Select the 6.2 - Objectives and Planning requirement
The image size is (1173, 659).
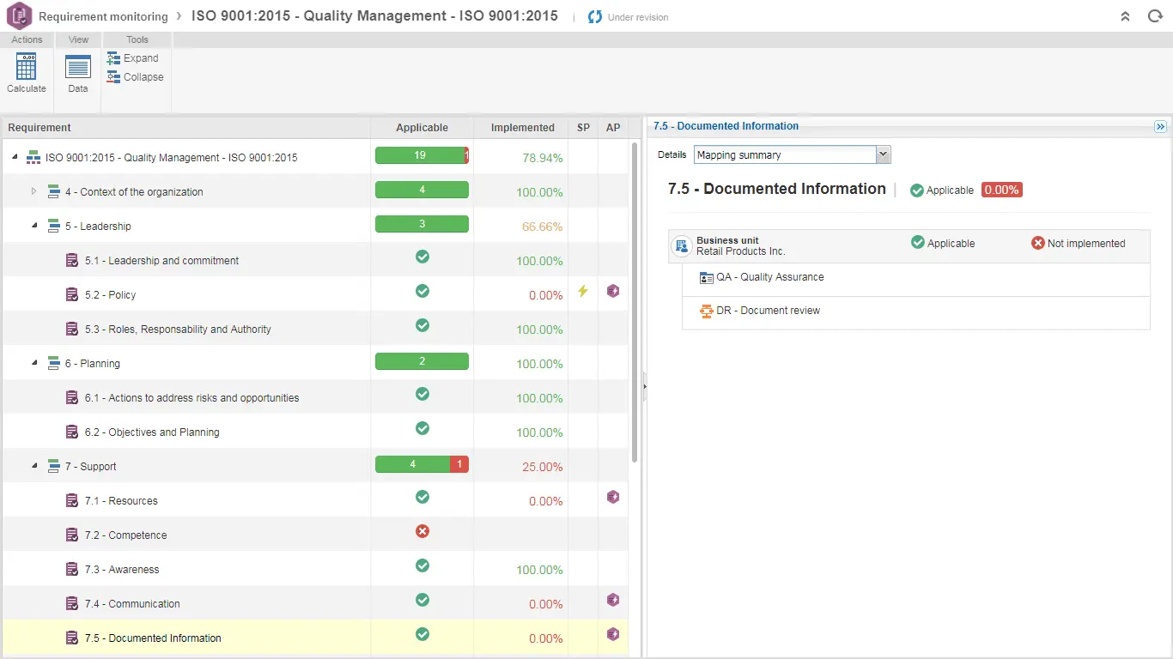pos(152,432)
